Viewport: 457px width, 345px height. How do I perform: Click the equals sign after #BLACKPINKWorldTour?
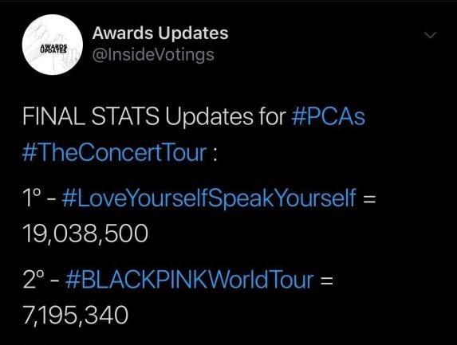326,281
